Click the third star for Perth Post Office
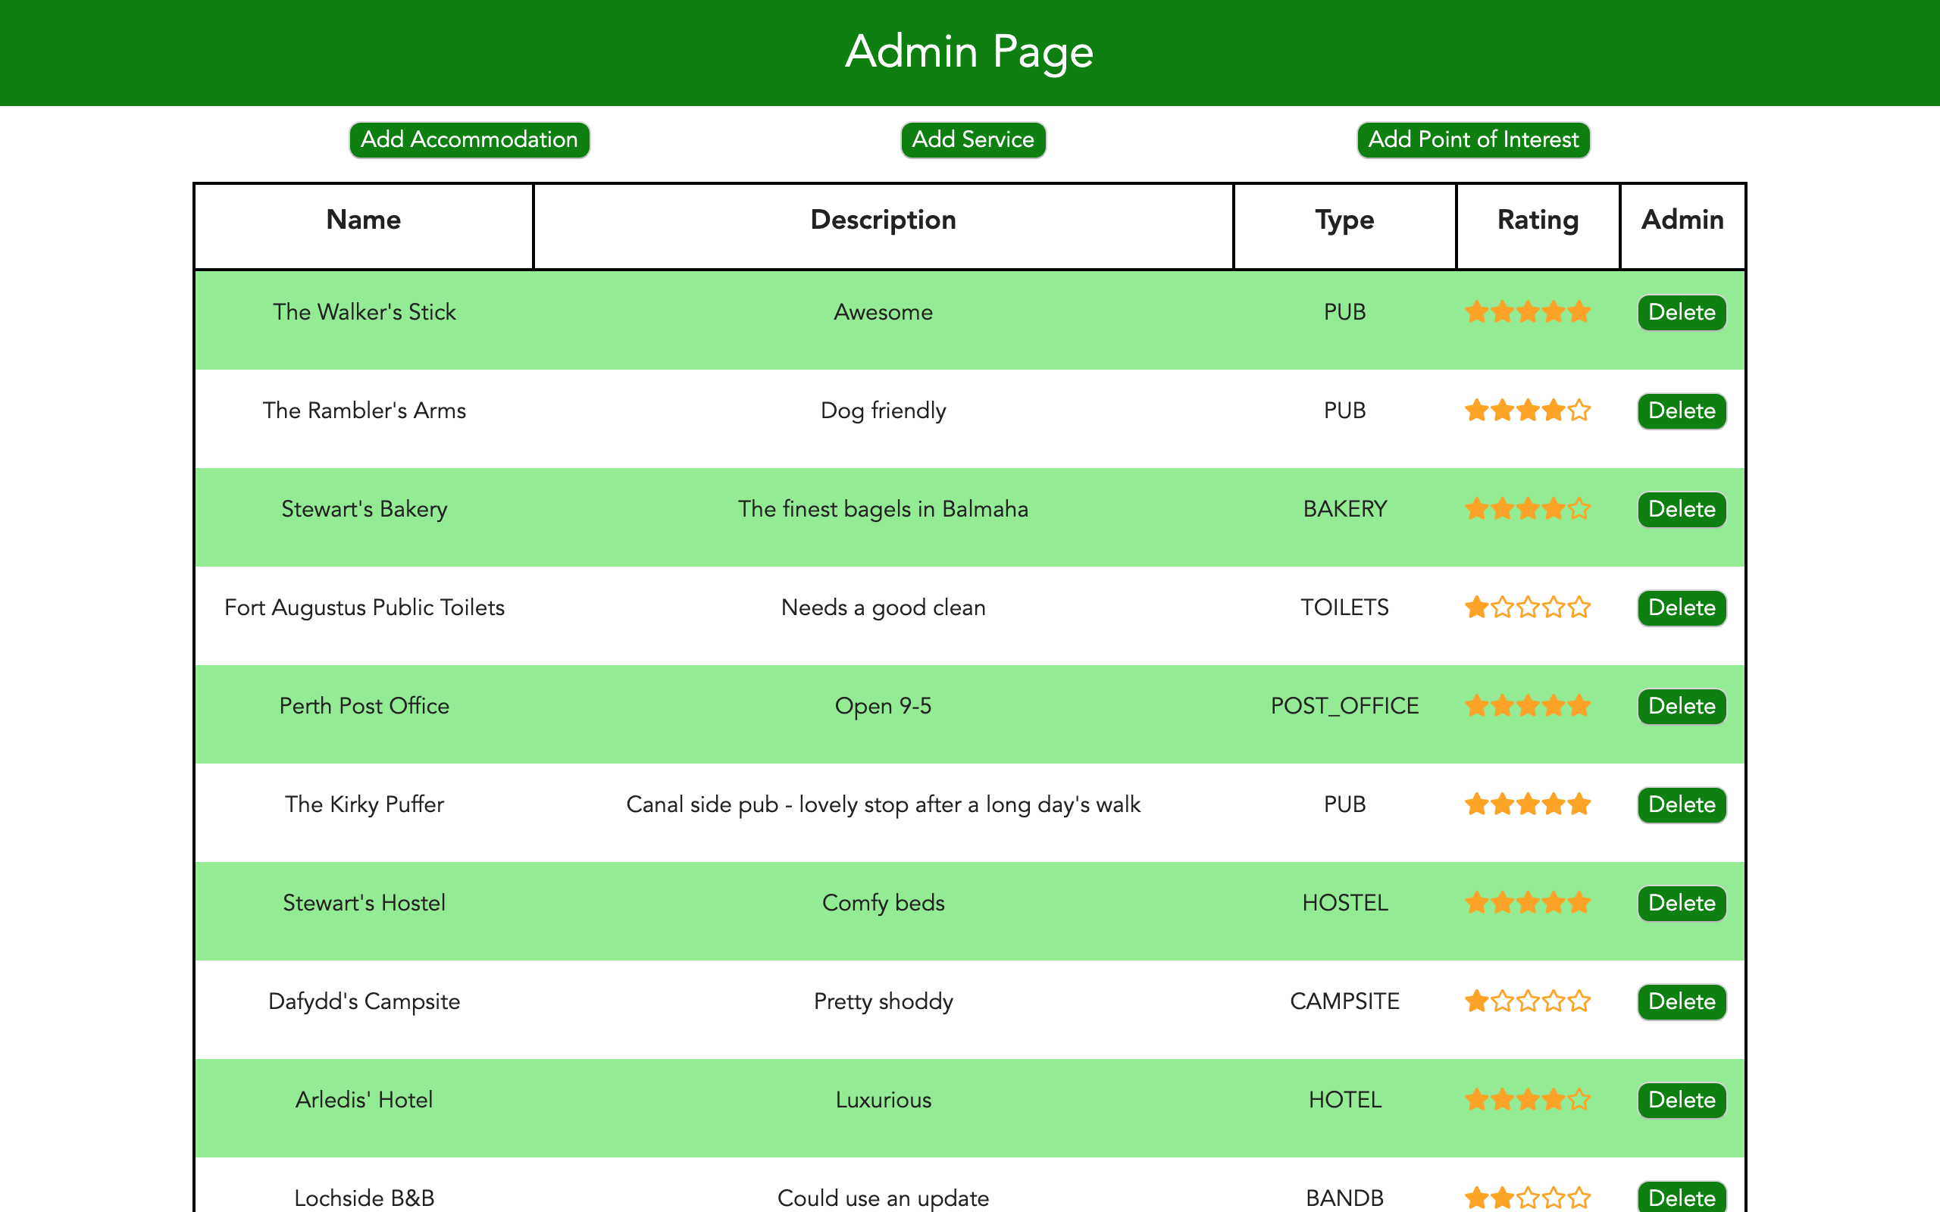This screenshot has width=1940, height=1212. click(1528, 706)
